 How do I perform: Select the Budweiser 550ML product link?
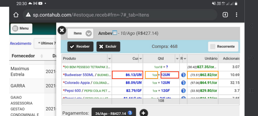coord(79,75)
